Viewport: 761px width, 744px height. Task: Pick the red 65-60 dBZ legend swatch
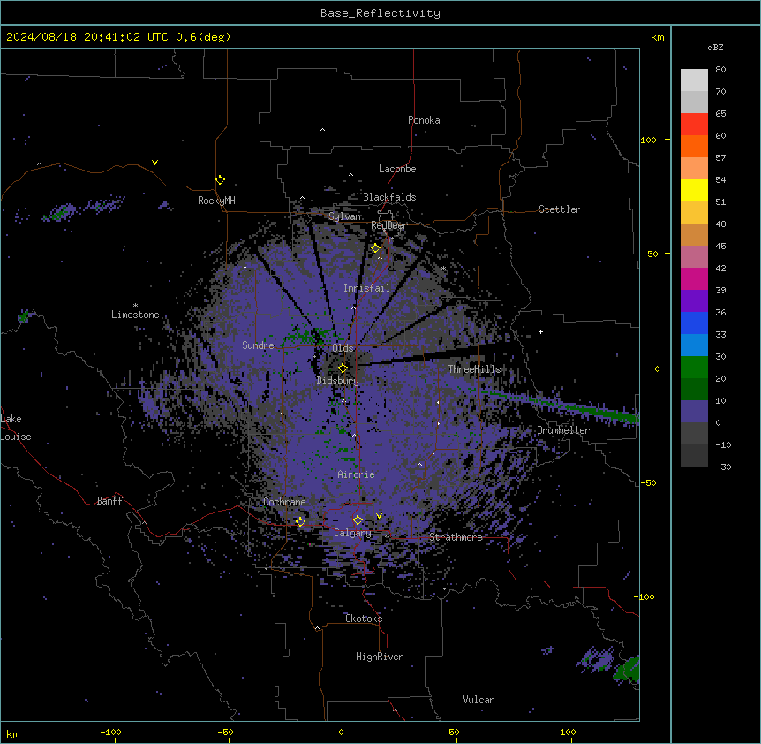[694, 125]
